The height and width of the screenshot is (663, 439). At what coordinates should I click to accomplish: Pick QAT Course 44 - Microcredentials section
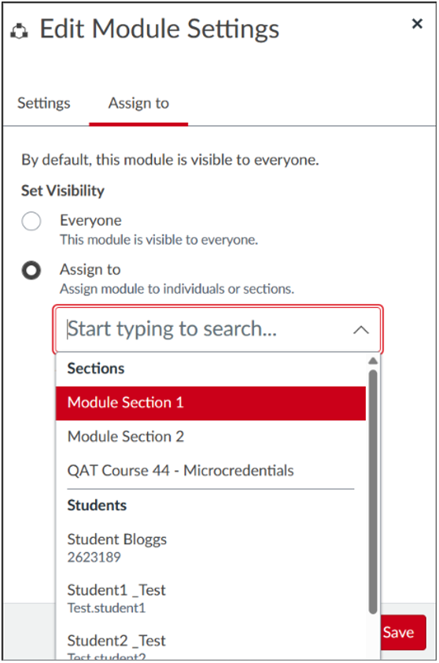[x=211, y=471]
